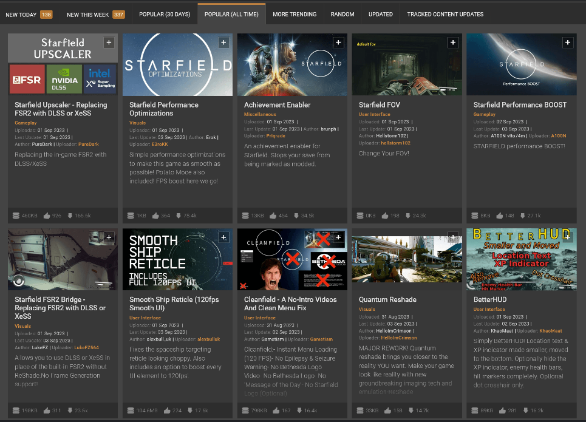Open the New Today tab

click(x=29, y=15)
